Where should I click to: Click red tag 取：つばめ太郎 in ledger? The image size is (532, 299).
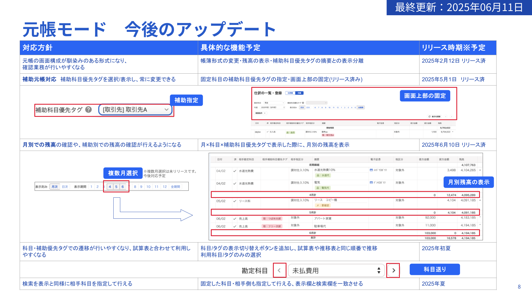click(x=272, y=218)
